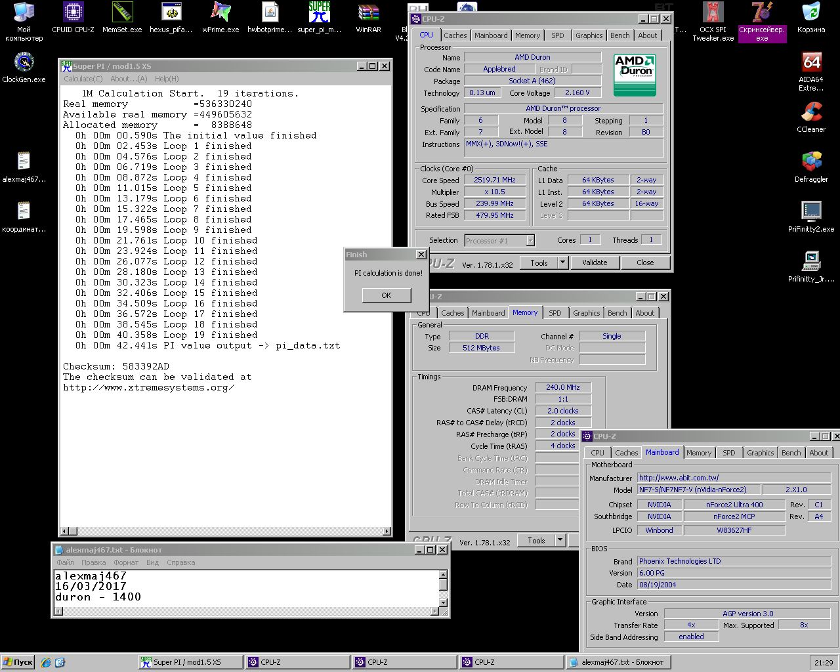Launch the wPrime.exe desktop icon
This screenshot has height=672, width=840.
[220, 18]
